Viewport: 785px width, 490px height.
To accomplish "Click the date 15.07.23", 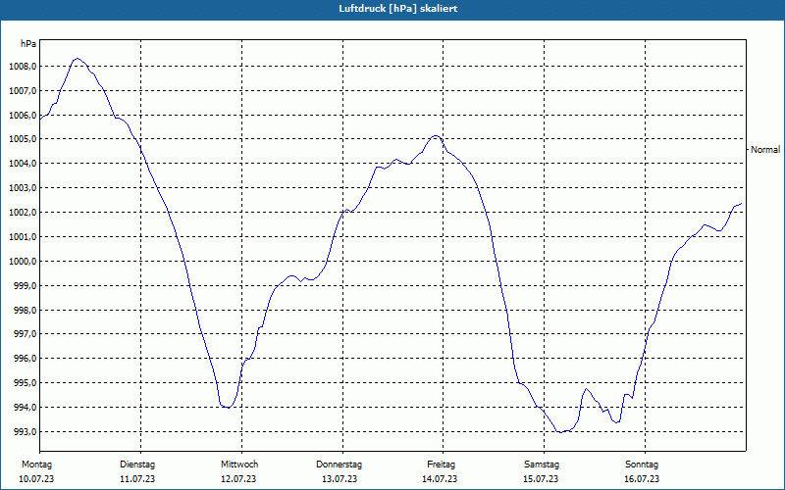I will coord(541,479).
